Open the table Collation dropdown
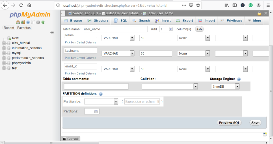The width and height of the screenshot is (273, 144). click(x=170, y=86)
